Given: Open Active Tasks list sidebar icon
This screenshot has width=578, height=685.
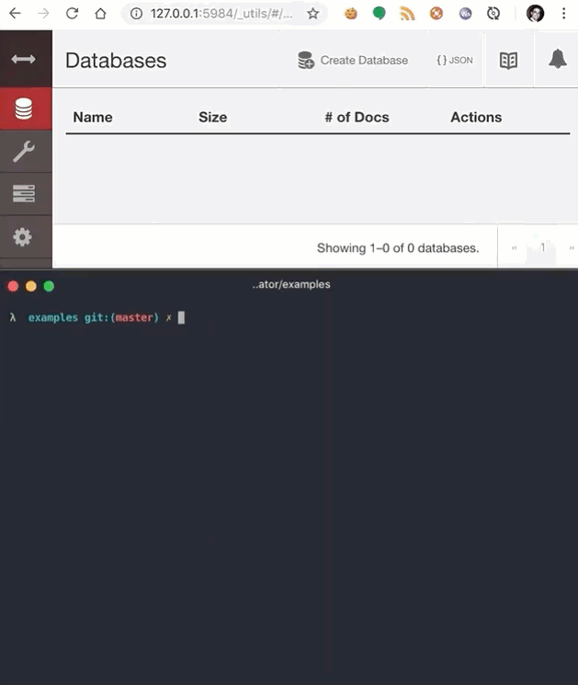Looking at the screenshot, I should 24,193.
